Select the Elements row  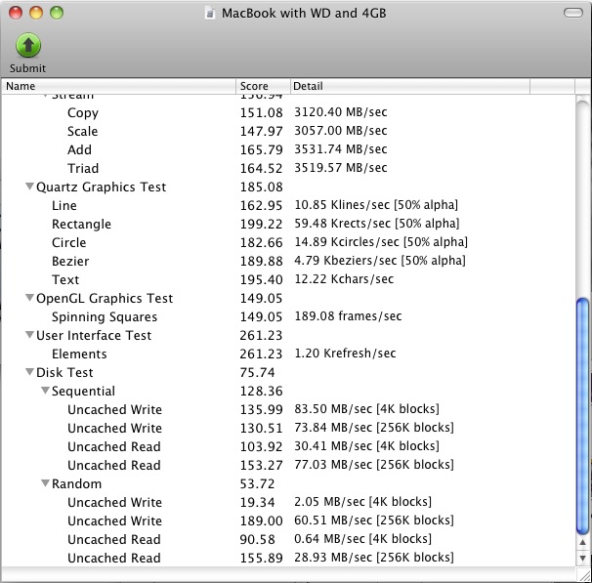(x=288, y=354)
